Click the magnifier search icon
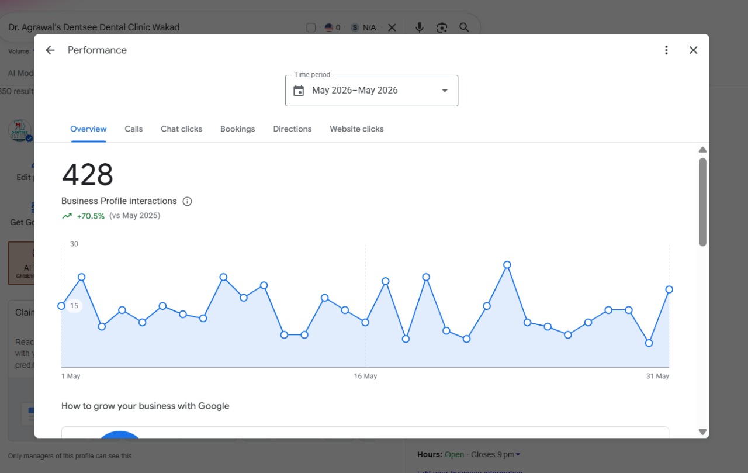This screenshot has width=748, height=473. (x=464, y=27)
